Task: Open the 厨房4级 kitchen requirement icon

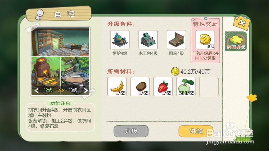Action: click(176, 40)
